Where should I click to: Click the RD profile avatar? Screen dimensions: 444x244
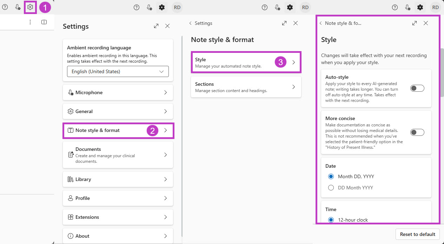177,7
